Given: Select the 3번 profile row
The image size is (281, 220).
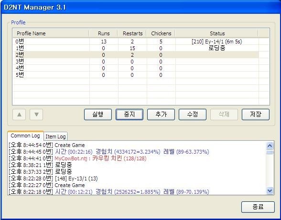Looking at the screenshot, I should [136, 62].
